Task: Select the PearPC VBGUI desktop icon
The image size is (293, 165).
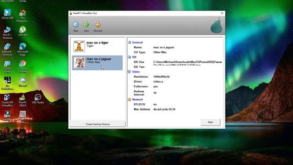Action: [x=22, y=100]
